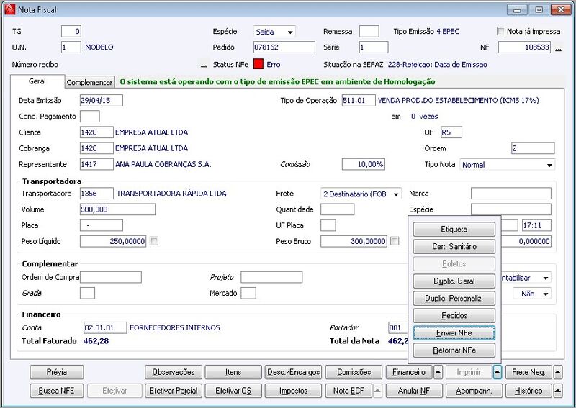Click the Ordem de Compra field
576x408 pixels.
(111, 277)
